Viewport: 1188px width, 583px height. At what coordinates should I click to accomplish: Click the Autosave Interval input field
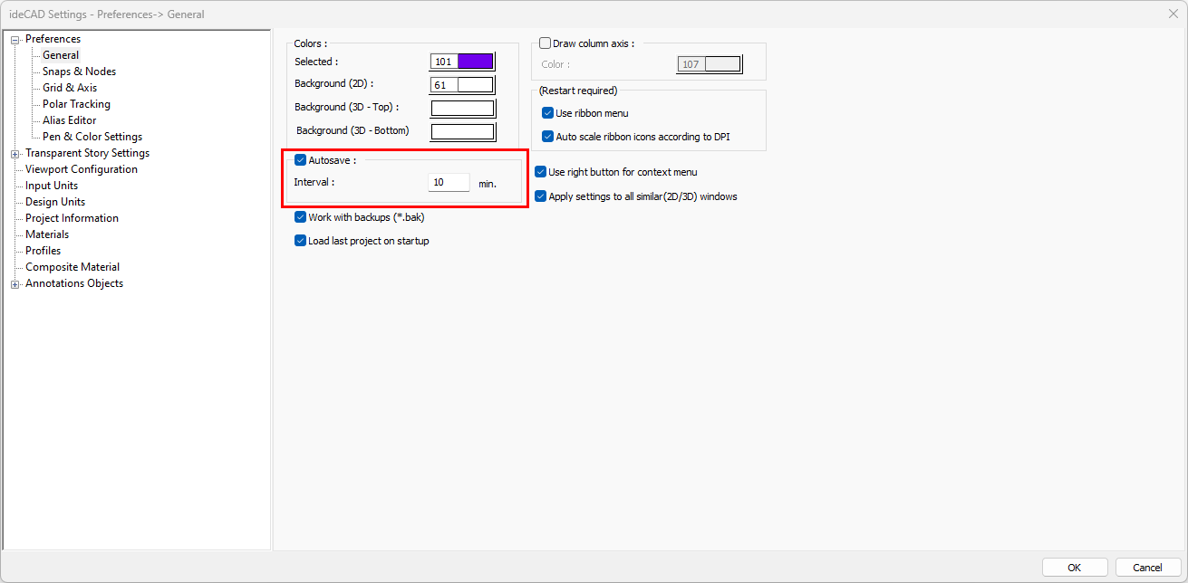pos(449,183)
